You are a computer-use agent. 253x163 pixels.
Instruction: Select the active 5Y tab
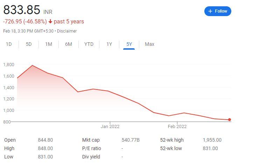click(x=129, y=44)
